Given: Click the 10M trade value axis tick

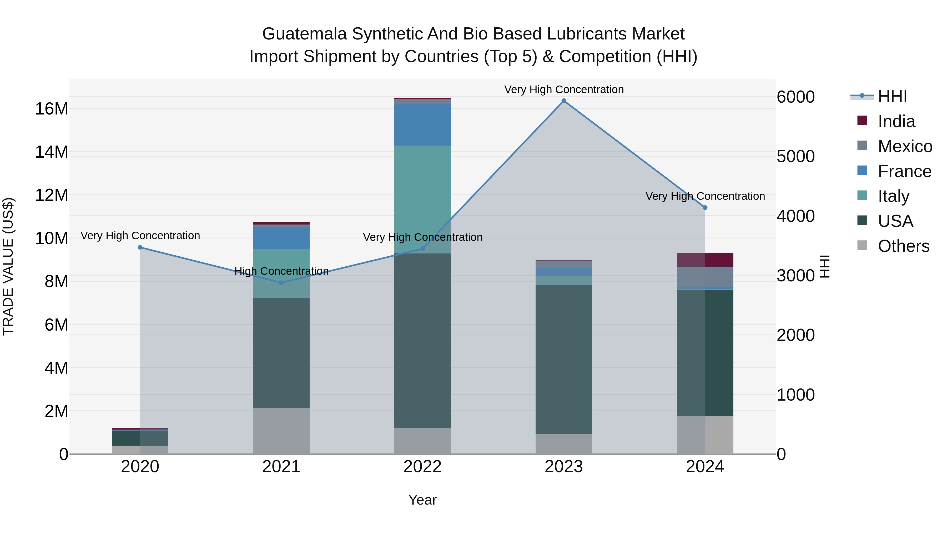Looking at the screenshot, I should [x=52, y=238].
